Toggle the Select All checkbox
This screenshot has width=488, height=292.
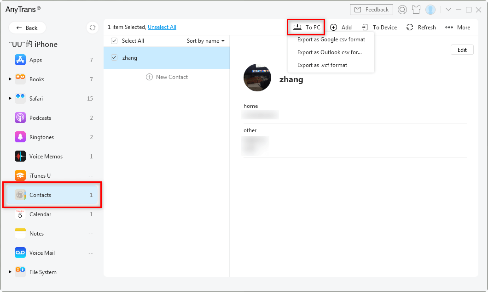(114, 41)
